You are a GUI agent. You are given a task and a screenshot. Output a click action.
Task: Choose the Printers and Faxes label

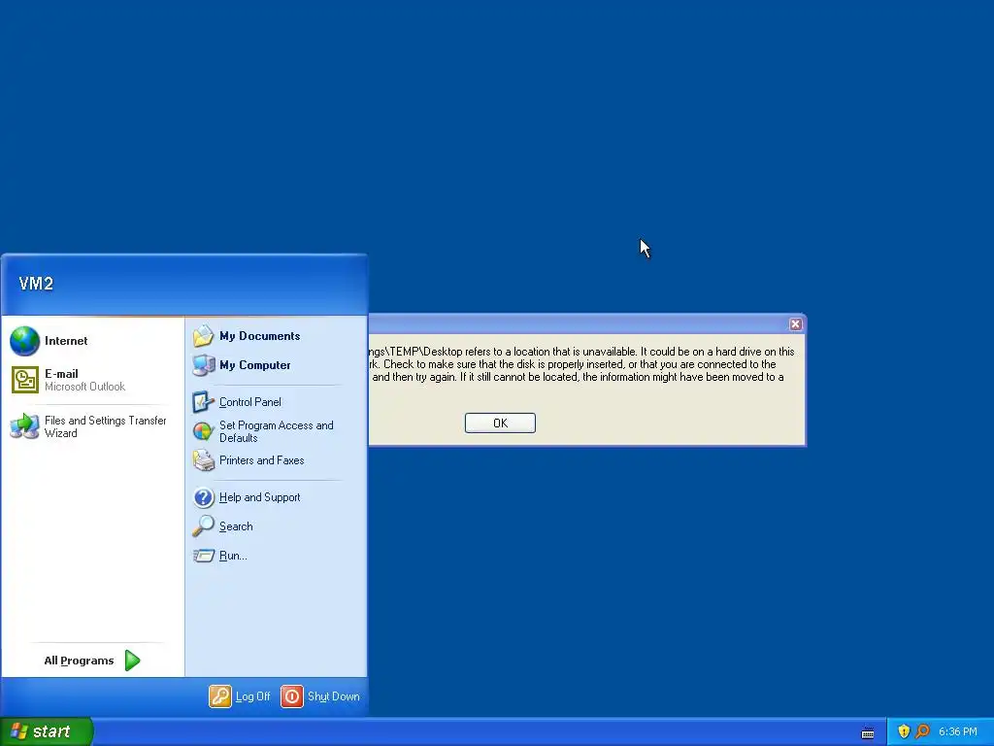262,460
